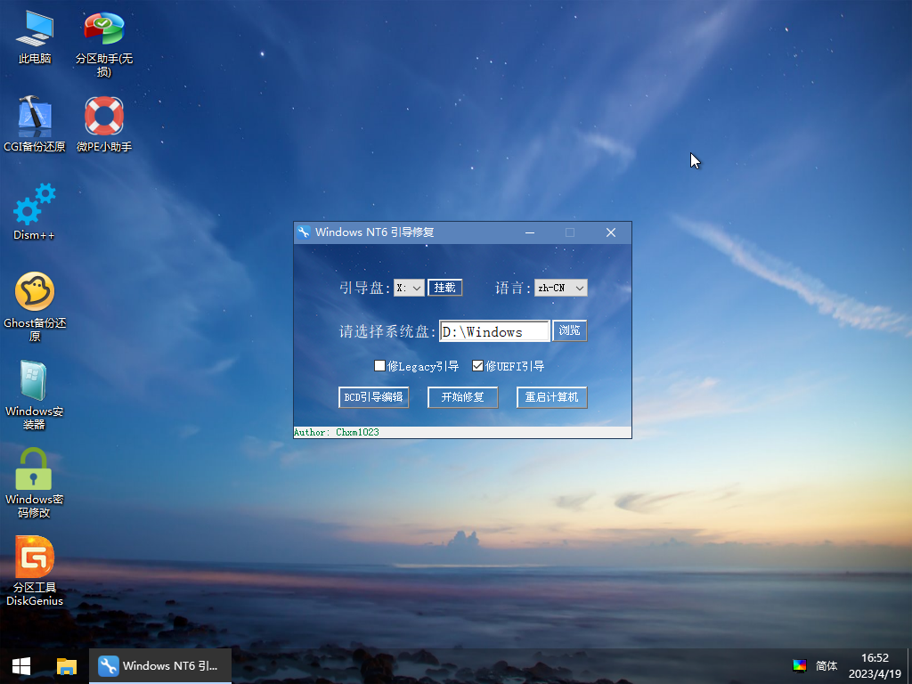The width and height of the screenshot is (912, 684).
Task: Click the D:\Windows system path field
Action: (494, 331)
